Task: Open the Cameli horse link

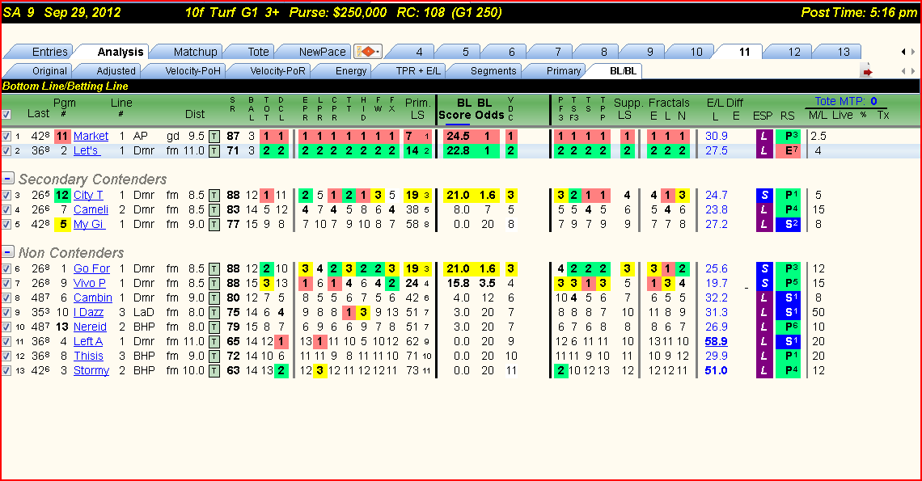Action: [91, 210]
